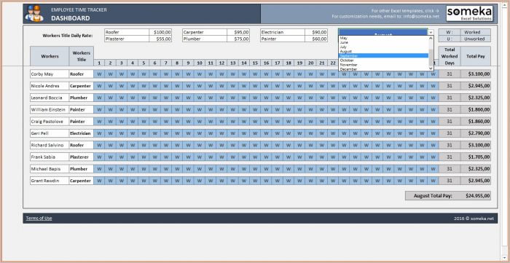Viewport: 510px width, 263px height.
Task: Click the Unworked legend cell
Action: click(x=476, y=39)
